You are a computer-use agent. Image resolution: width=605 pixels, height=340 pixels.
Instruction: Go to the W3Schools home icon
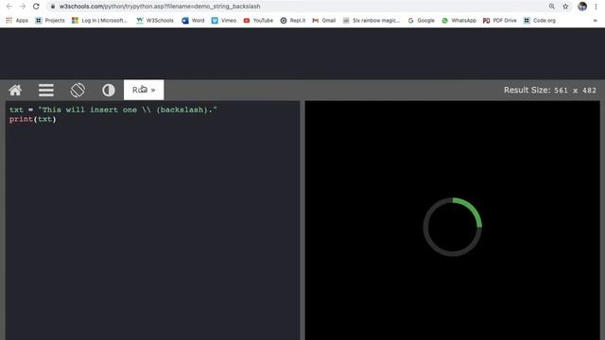coord(15,91)
